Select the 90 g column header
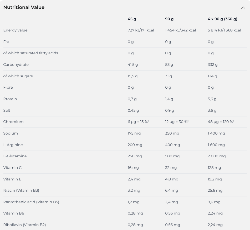The width and height of the screenshot is (250, 230). [169, 19]
